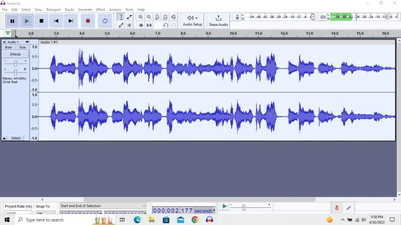Open the Audio Setup dropdown
Image resolution: width=401 pixels, height=225 pixels.
click(x=193, y=21)
